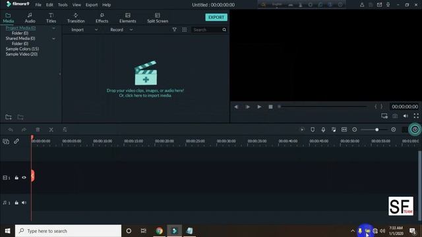
Task: Open the Export menu
Action: pos(92,5)
